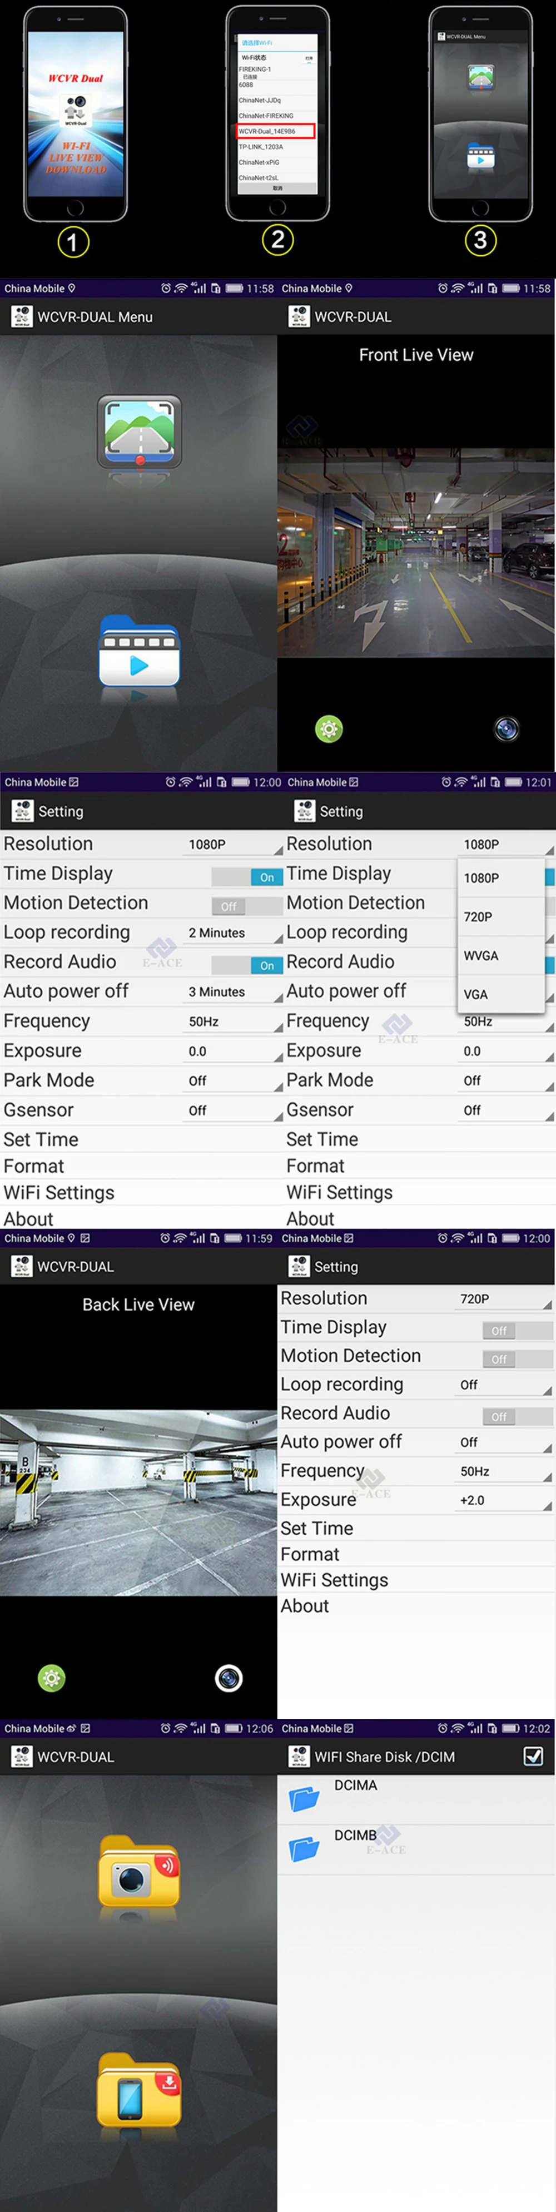Open the phone download folder icon
This screenshot has width=556, height=2212.
[139, 2089]
